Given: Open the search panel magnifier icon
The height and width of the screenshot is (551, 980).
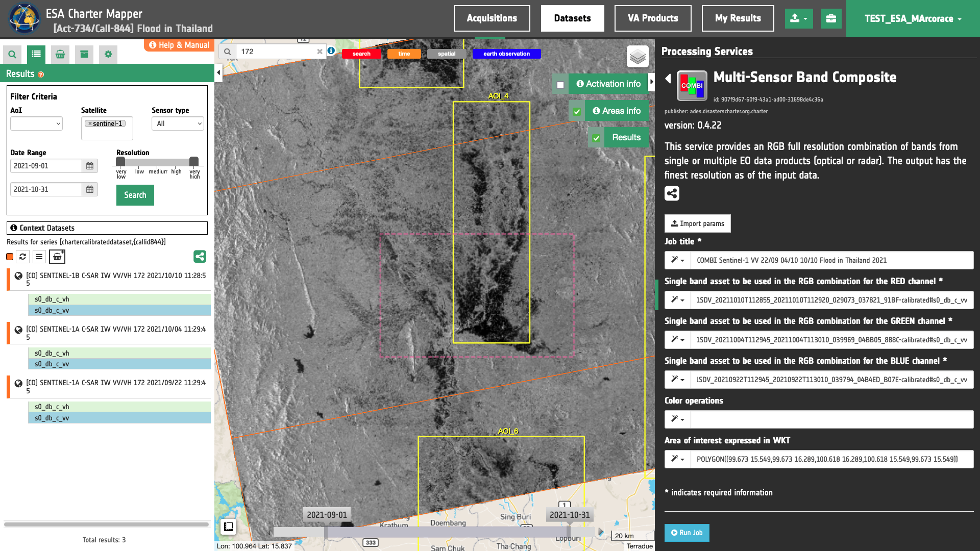Looking at the screenshot, I should click(x=12, y=54).
